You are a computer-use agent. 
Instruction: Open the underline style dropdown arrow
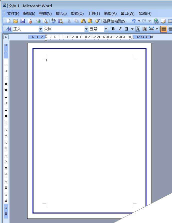132,29
